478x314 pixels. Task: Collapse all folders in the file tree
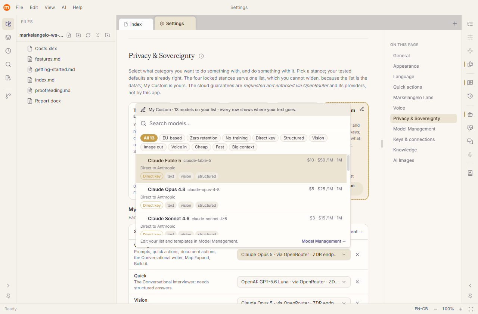(98, 35)
